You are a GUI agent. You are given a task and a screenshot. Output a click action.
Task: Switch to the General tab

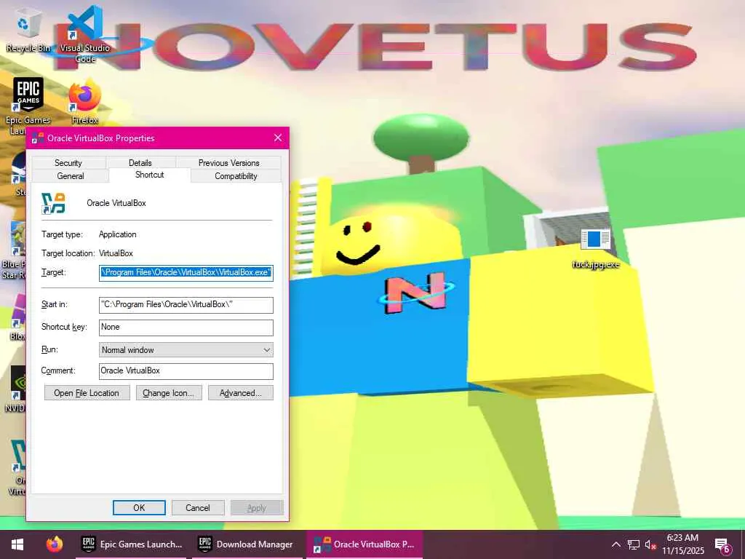click(x=71, y=176)
